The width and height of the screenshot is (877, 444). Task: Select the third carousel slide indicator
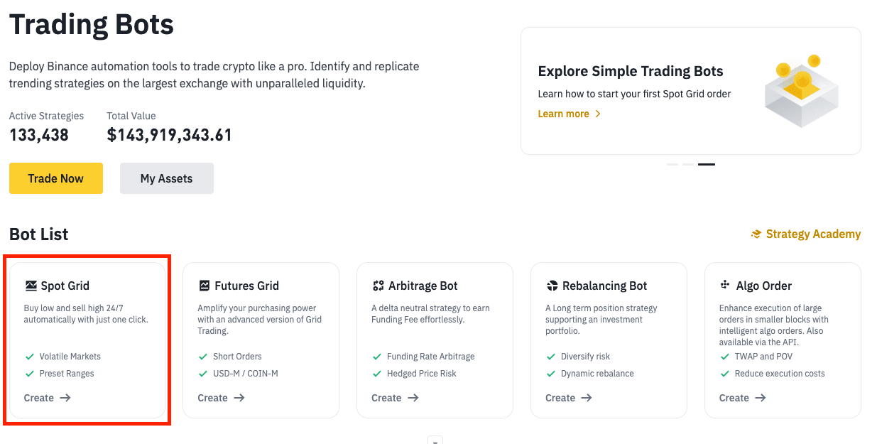[706, 164]
